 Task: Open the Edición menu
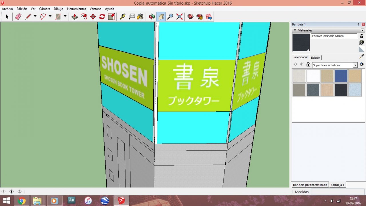point(22,9)
